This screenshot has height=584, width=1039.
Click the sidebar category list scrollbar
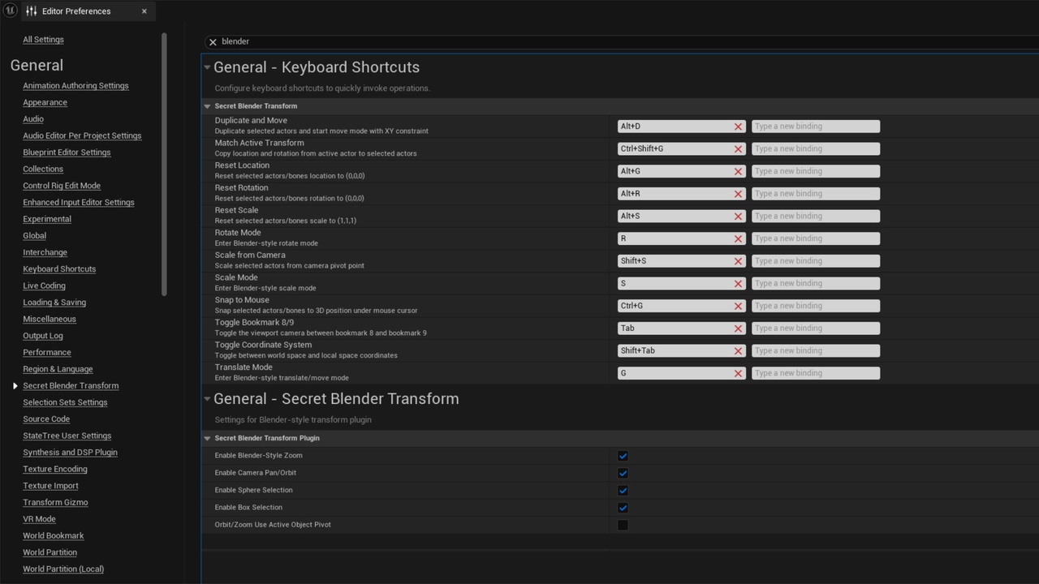coord(164,165)
